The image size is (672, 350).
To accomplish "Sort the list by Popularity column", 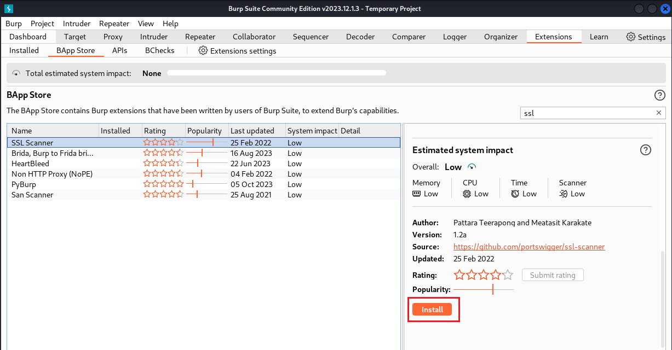I will tap(206, 131).
